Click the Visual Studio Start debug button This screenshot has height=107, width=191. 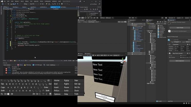(42, 4)
